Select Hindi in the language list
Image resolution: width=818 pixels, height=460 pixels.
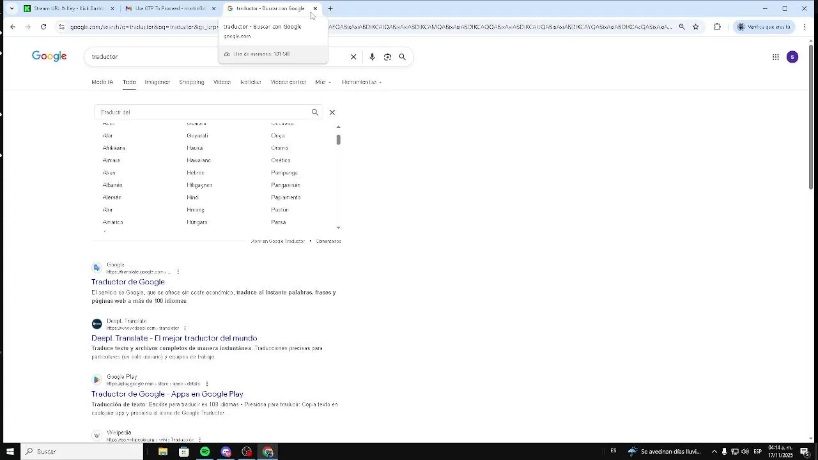(x=193, y=197)
